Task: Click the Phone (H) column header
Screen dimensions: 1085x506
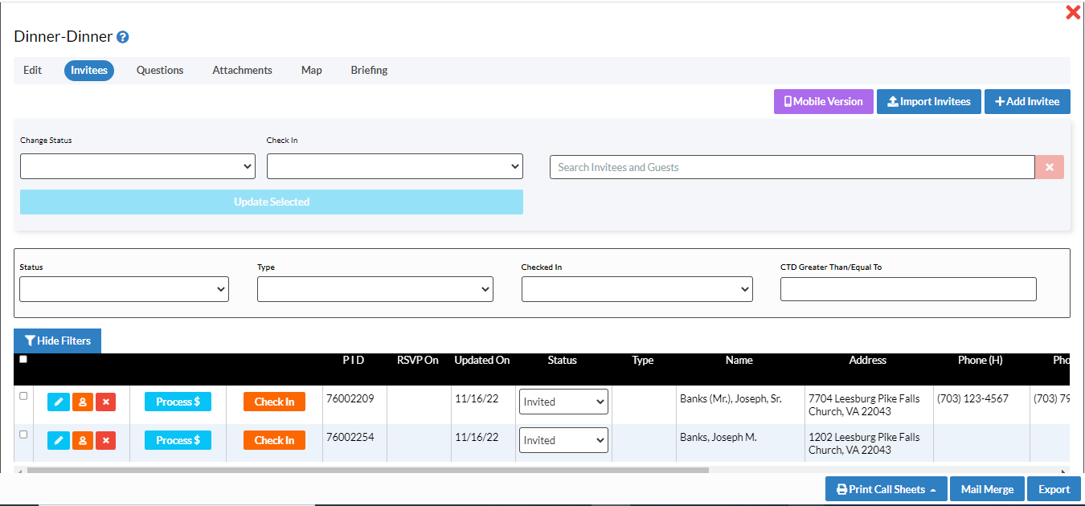Action: click(981, 360)
